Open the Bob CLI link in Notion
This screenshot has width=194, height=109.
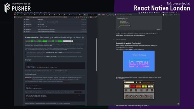click(118, 34)
